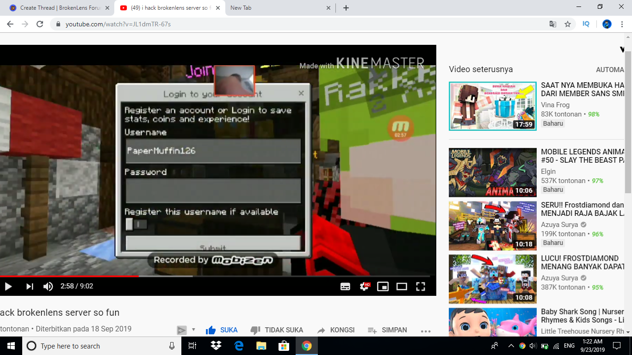
Task: Play the paused YouTube video
Action: tap(8, 287)
